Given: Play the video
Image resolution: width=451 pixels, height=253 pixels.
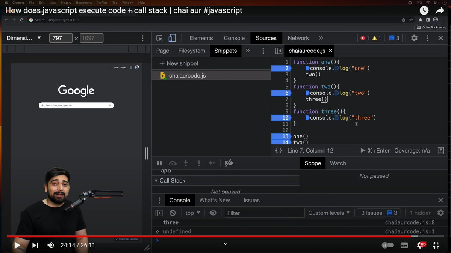Looking at the screenshot, I should (x=17, y=246).
